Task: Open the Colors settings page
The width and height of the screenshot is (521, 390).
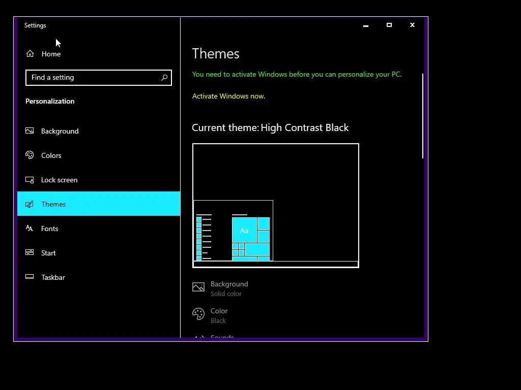Action: (99, 155)
